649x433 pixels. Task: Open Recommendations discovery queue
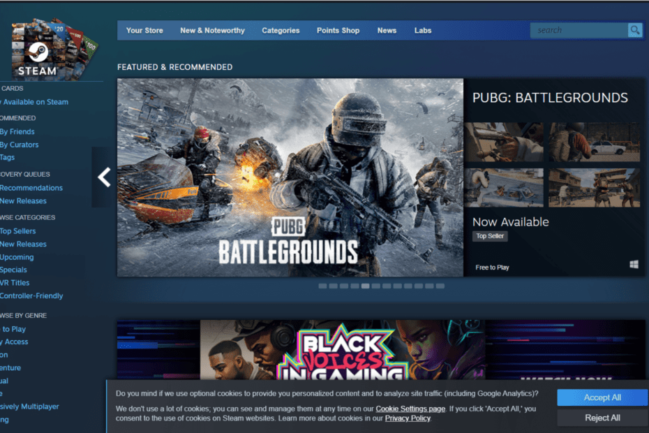(31, 188)
